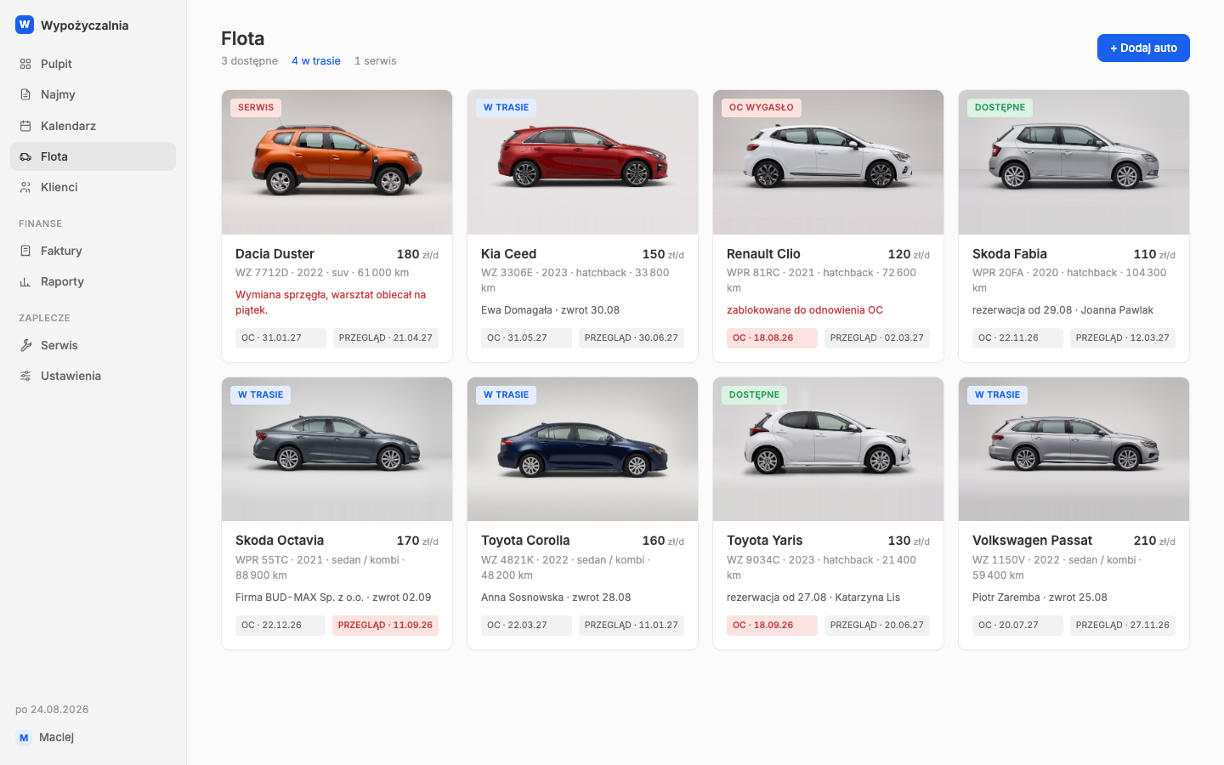This screenshot has width=1224, height=765.
Task: Click the Skoda Fabia title
Action: coord(1010,254)
